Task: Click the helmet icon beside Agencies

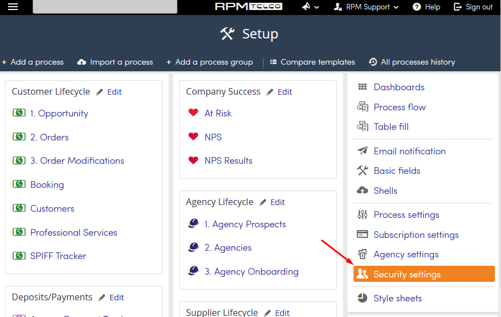Action: click(193, 247)
